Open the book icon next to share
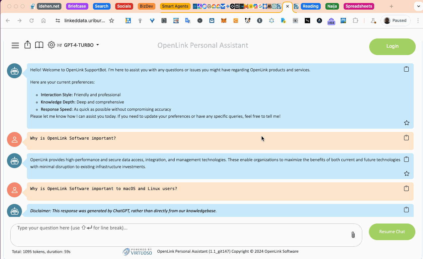 [x=39, y=45]
